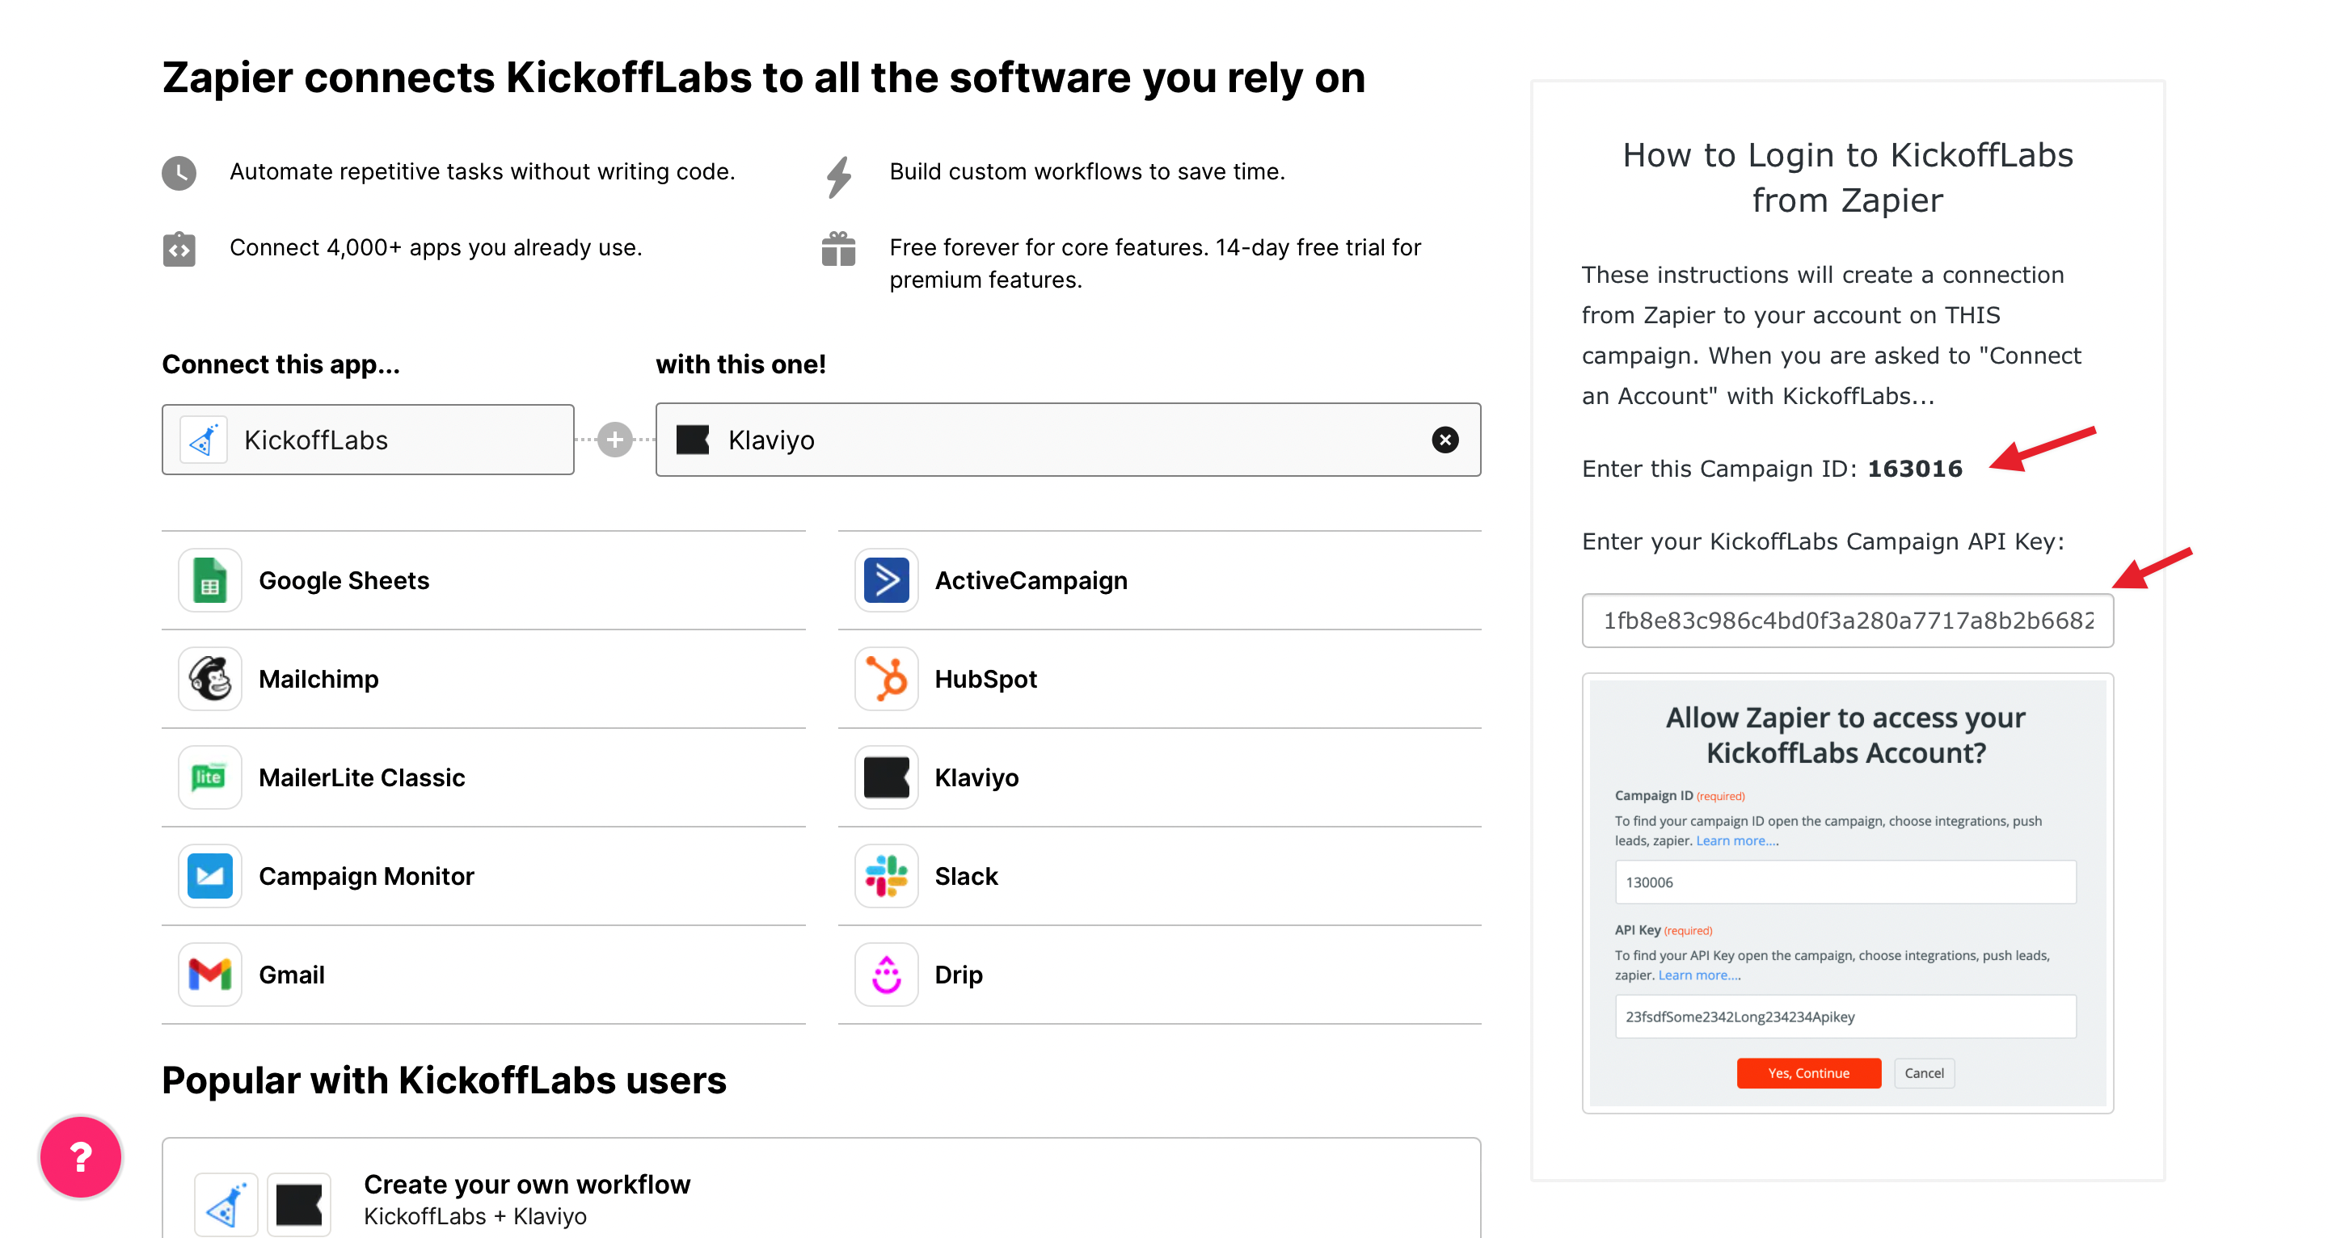Click the Cancel button in Zapier dialog
Screen dimensions: 2328x1238
[1924, 1073]
